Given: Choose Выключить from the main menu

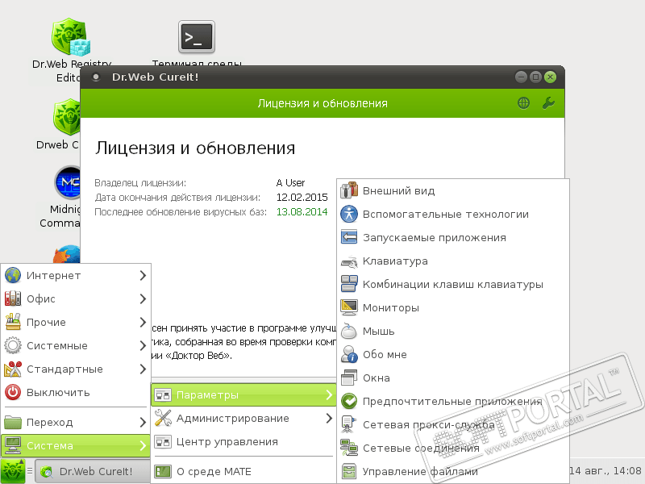Looking at the screenshot, I should [x=76, y=392].
